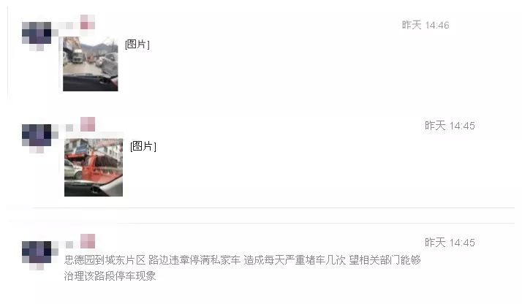
Task: Click the pink blurred badge above the 忠德园 text
Action: (x=88, y=241)
